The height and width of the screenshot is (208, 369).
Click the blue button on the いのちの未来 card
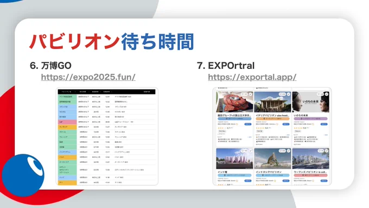(324, 124)
